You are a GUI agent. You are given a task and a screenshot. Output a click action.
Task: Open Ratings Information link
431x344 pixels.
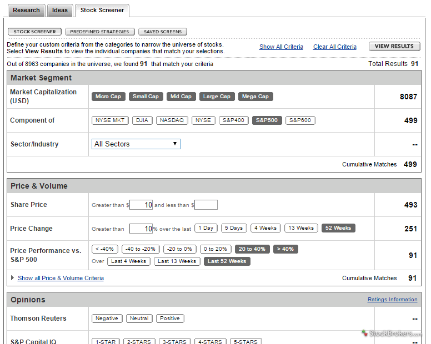pos(393,300)
